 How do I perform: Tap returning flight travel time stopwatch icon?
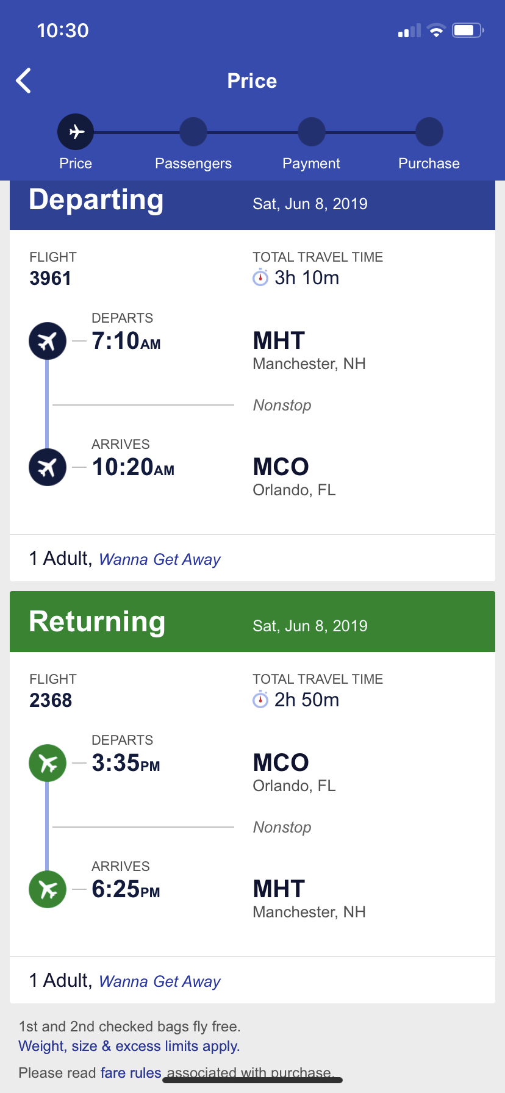point(260,700)
